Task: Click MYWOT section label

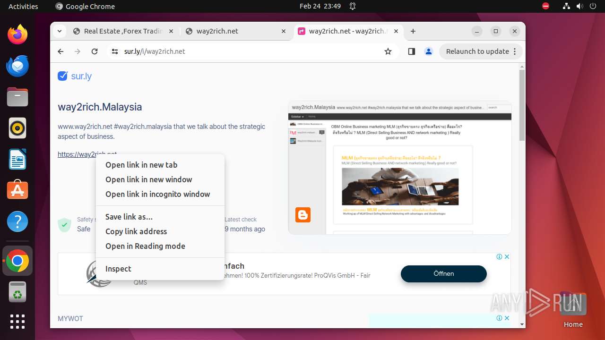Action: [70, 319]
